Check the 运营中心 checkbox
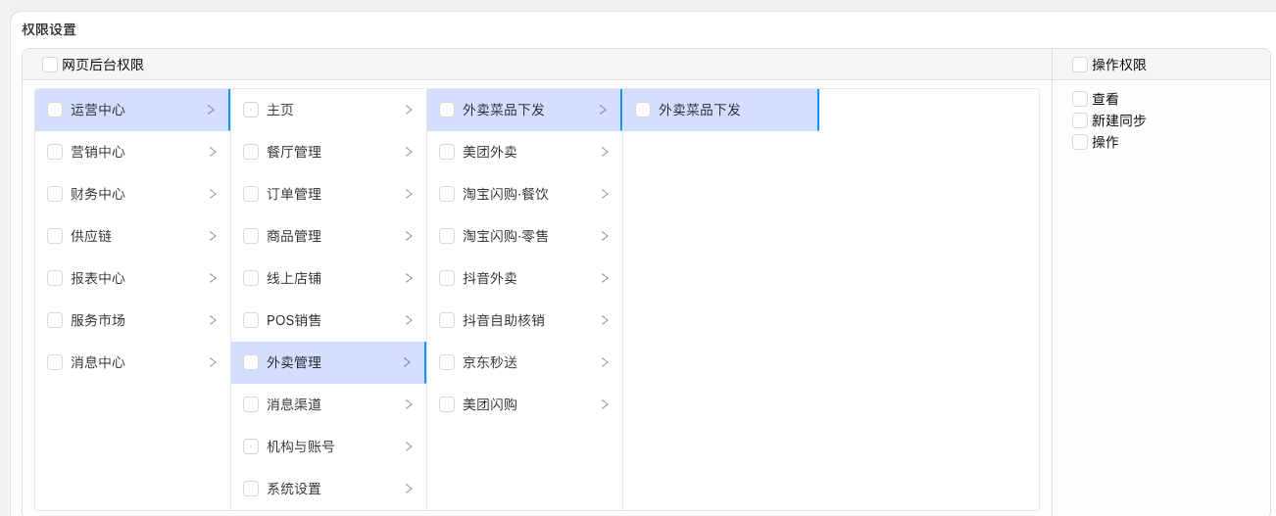The image size is (1276, 516). pyautogui.click(x=55, y=110)
